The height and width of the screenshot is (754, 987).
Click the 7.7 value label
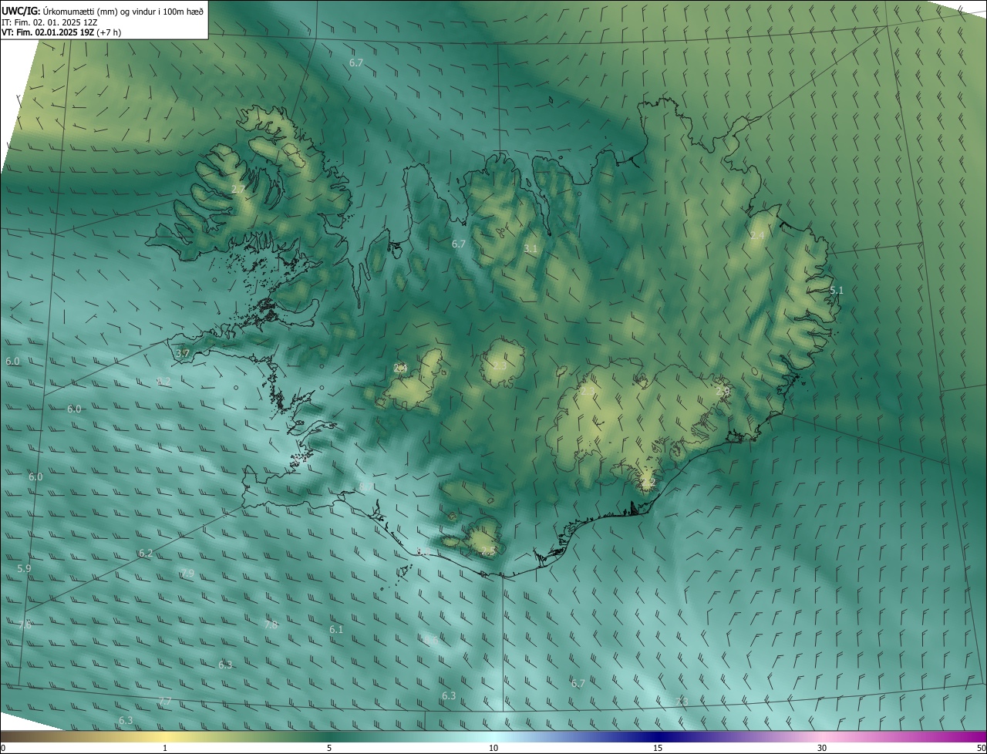(165, 701)
